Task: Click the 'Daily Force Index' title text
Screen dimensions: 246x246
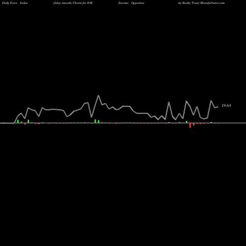Action: (x=15, y=3)
